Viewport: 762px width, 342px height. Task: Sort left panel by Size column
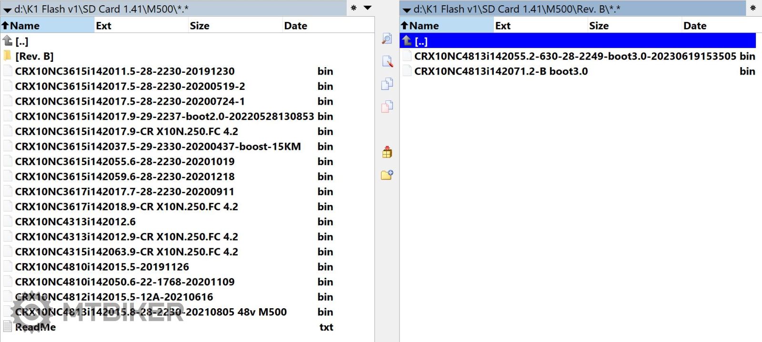200,26
